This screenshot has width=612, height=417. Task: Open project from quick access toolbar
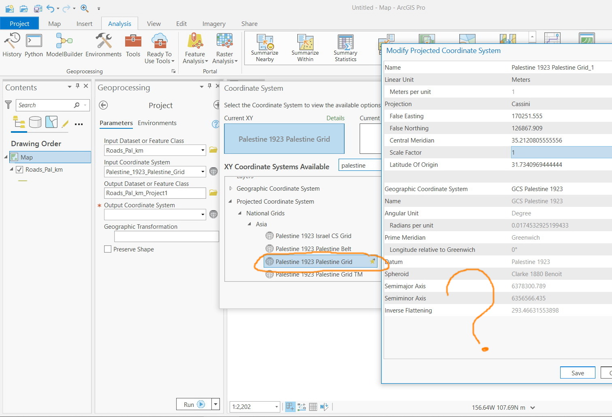click(x=24, y=8)
